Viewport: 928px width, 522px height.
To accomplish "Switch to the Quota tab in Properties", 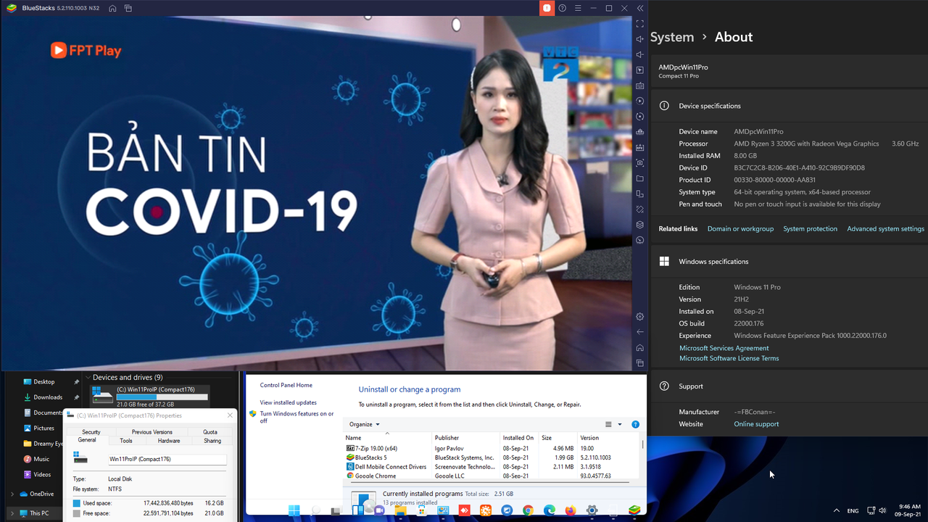I will pos(210,432).
